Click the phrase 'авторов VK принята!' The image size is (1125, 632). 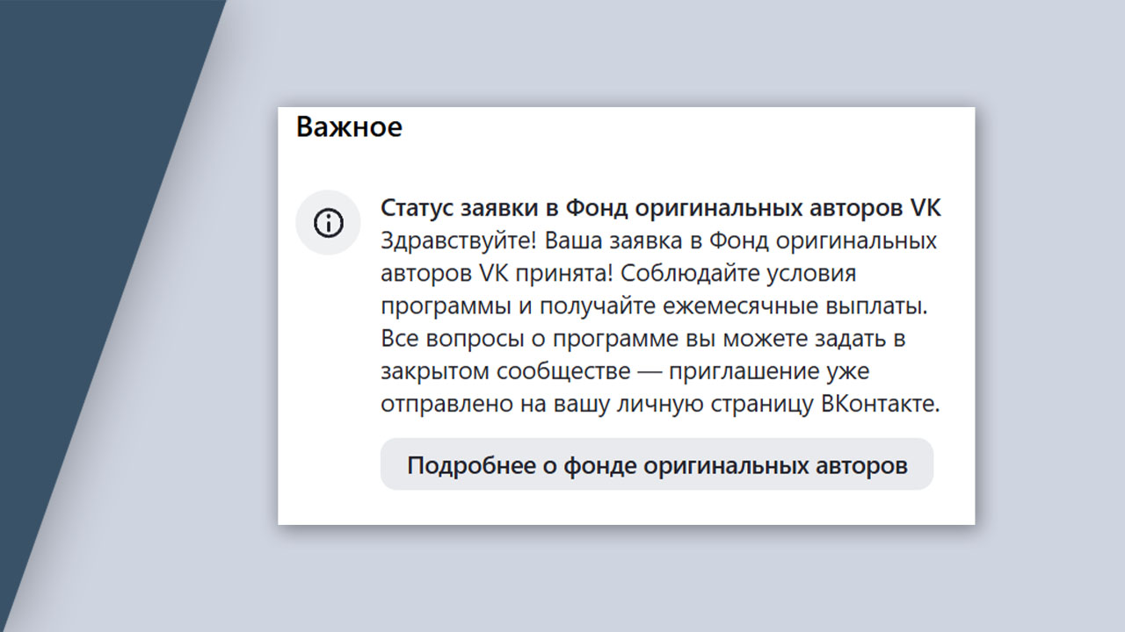click(x=497, y=273)
